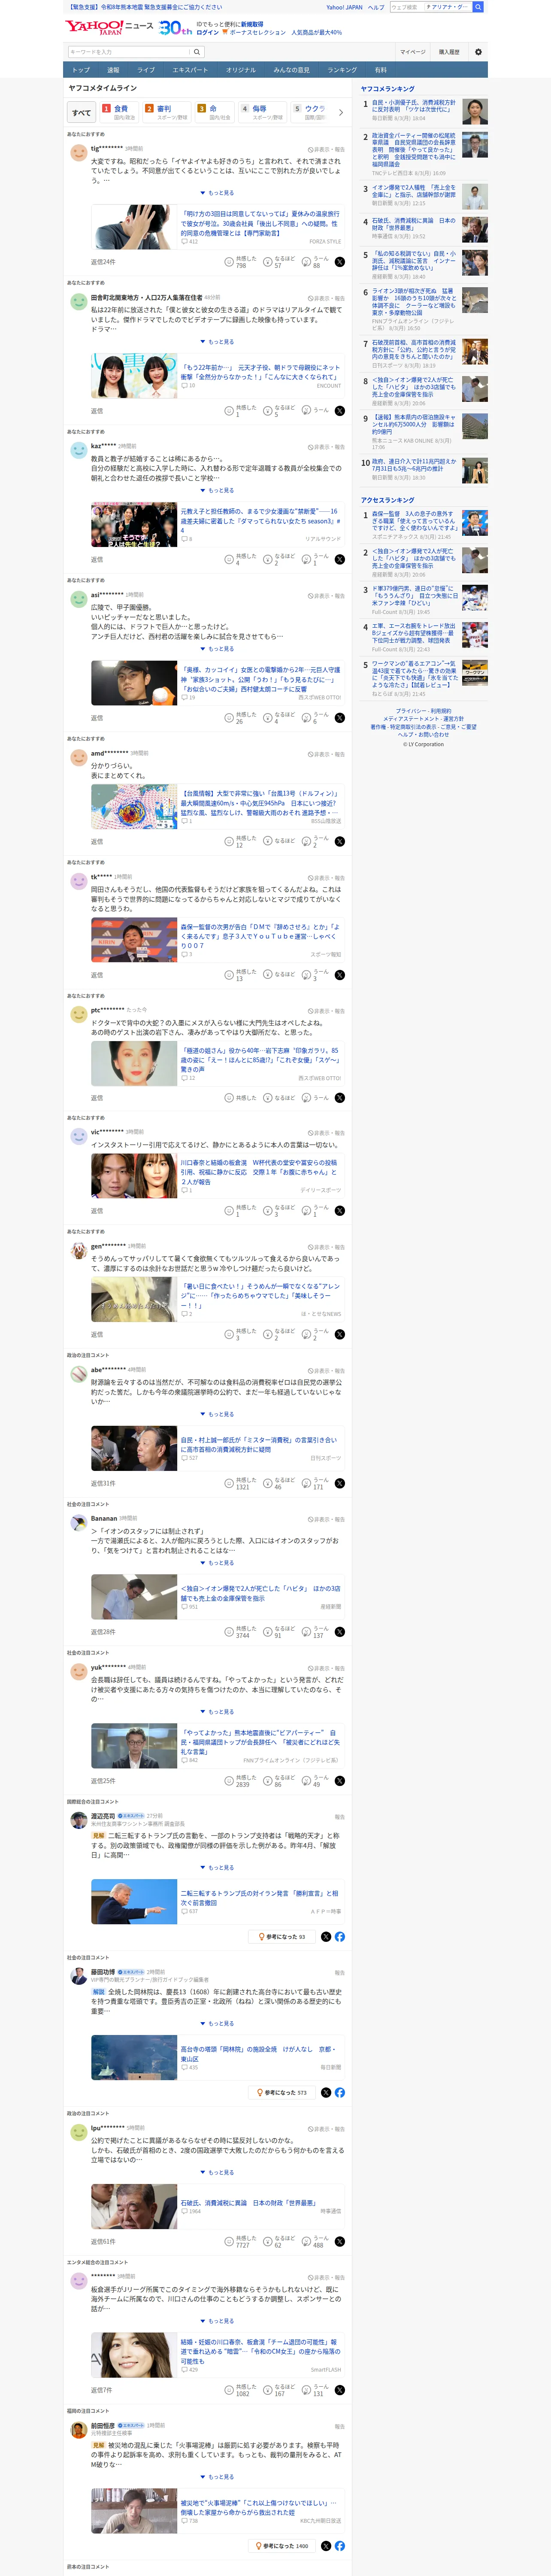551x2576 pixels.
Task: Open the ランキング navigation tab
Action: point(342,70)
